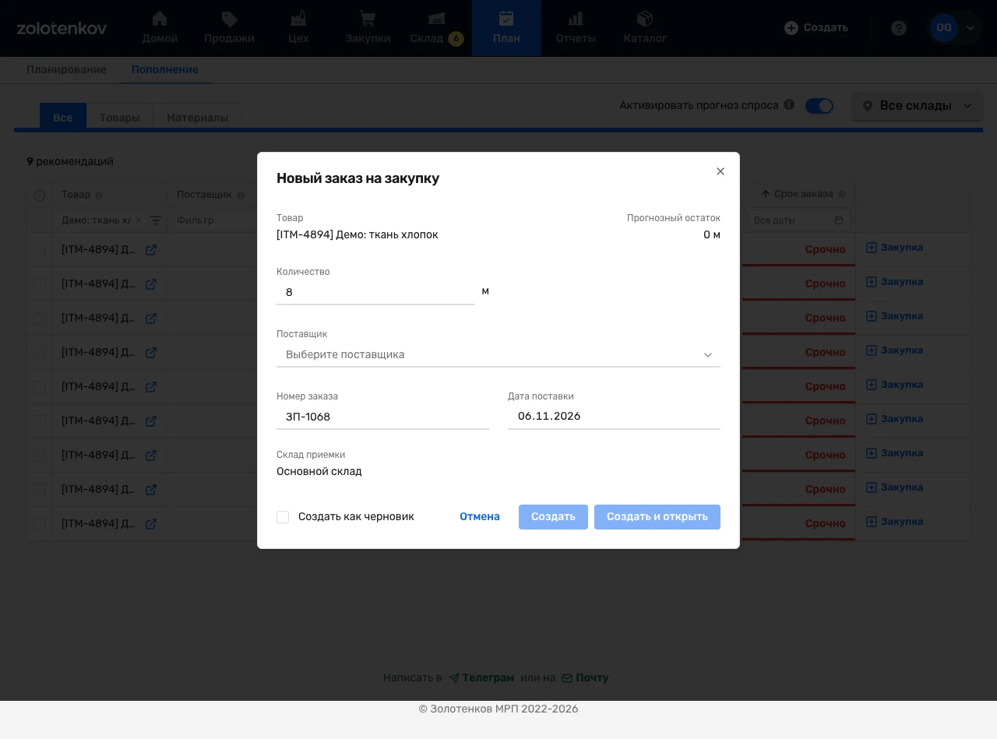Click the info icon beside Срок заказа header
This screenshot has height=739, width=997.
tap(842, 195)
